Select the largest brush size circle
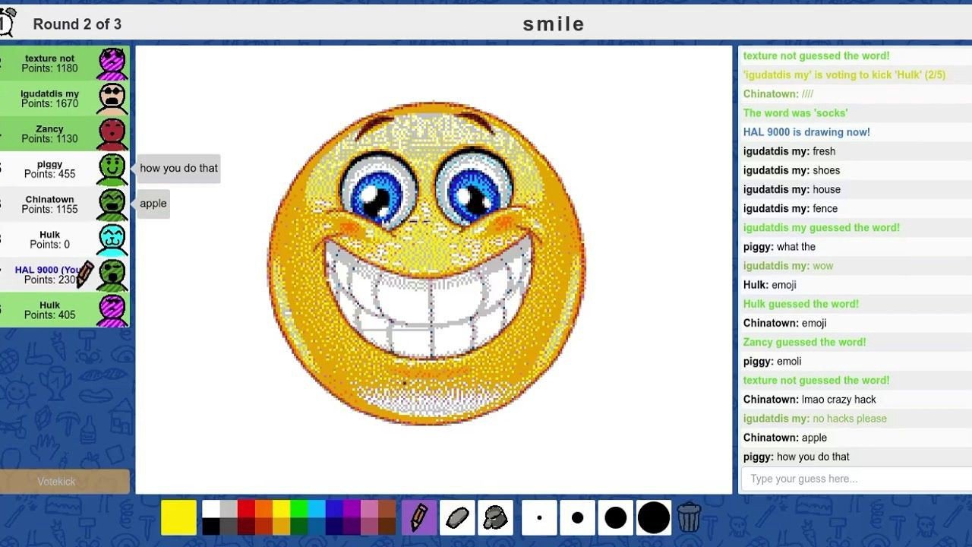 [x=653, y=517]
